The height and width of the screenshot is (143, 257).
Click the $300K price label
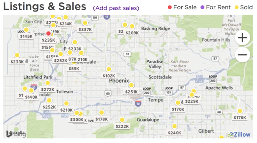coord(77,120)
